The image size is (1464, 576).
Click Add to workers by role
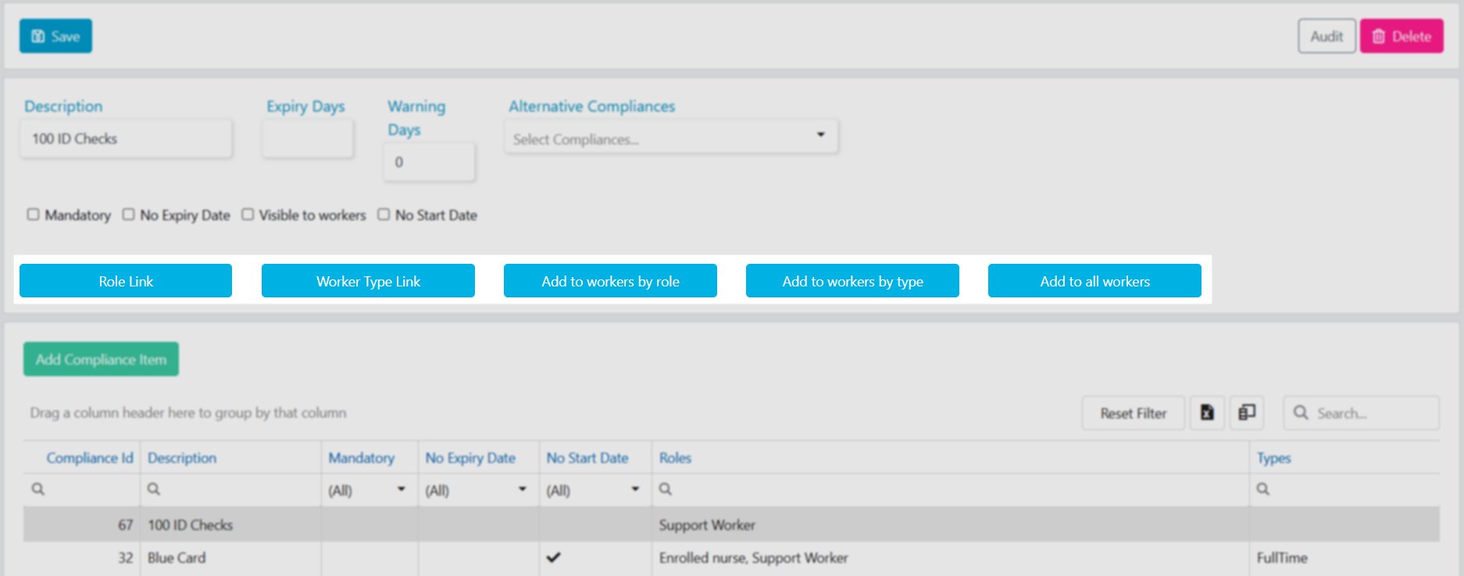pyautogui.click(x=610, y=281)
